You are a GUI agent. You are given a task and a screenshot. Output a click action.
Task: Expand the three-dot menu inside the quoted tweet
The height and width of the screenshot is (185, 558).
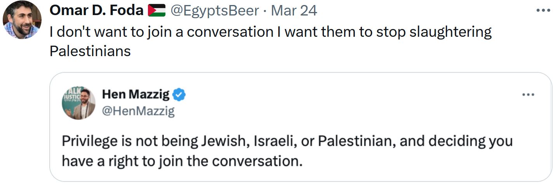pos(529,94)
